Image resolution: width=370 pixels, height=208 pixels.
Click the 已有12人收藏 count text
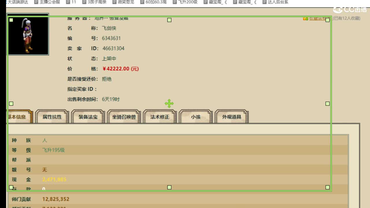tap(347, 18)
